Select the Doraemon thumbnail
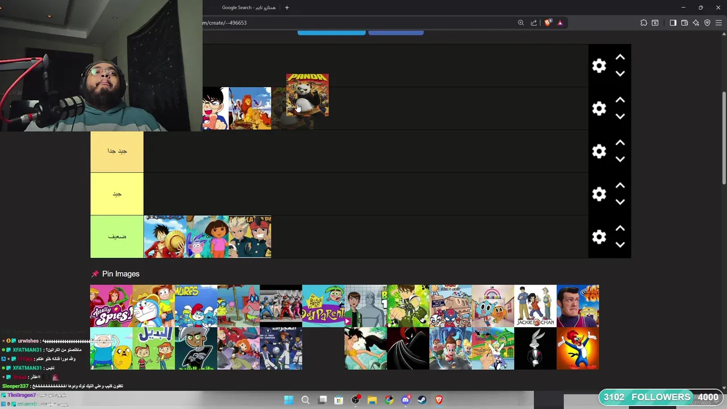The width and height of the screenshot is (727, 409). [153, 306]
